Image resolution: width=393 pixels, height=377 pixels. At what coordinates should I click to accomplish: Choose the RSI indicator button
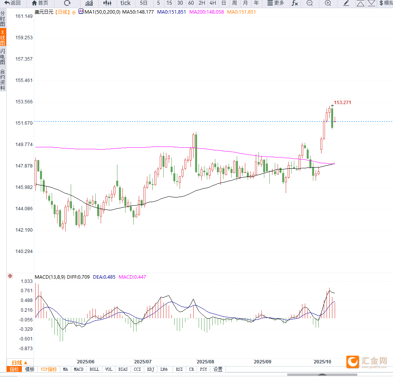coord(179,369)
